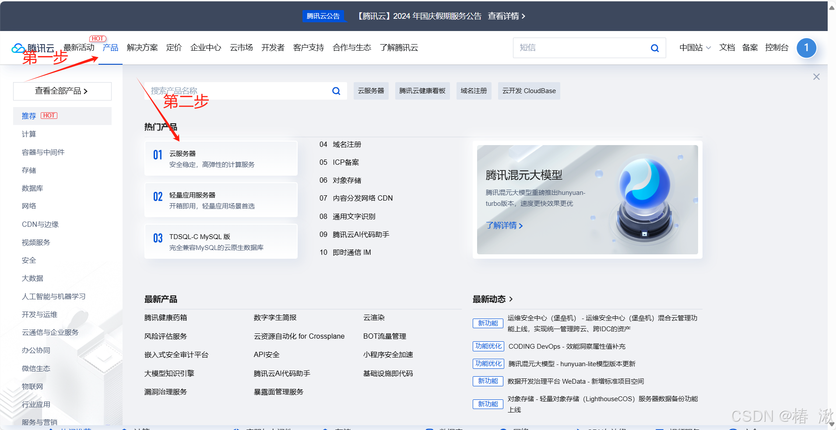Open the 06 对象存储 product
836x430 pixels.
[340, 180]
